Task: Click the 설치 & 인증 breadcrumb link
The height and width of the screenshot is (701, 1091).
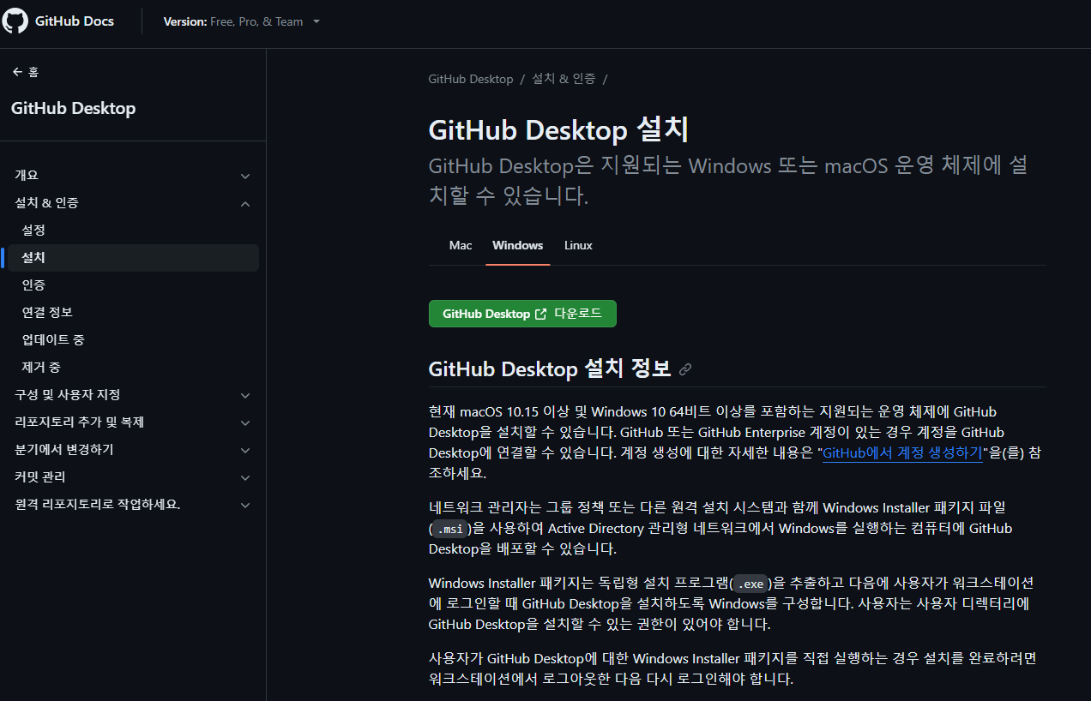Action: pyautogui.click(x=564, y=79)
